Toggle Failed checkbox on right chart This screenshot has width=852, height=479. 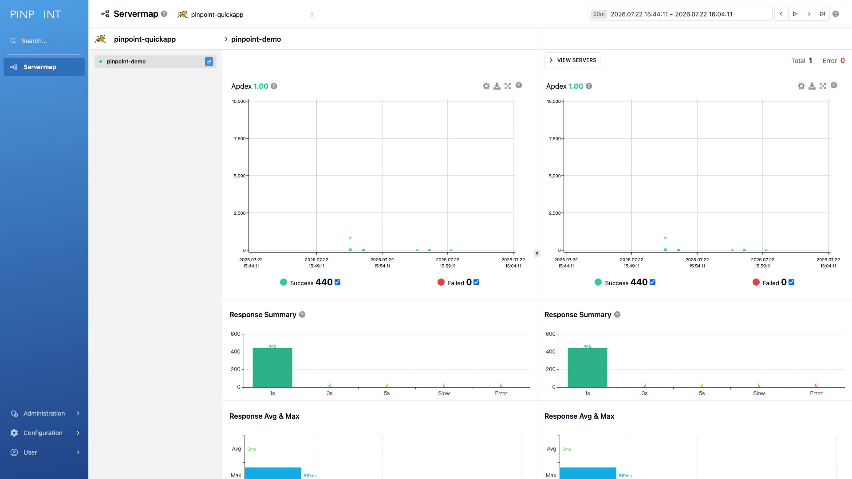(792, 282)
